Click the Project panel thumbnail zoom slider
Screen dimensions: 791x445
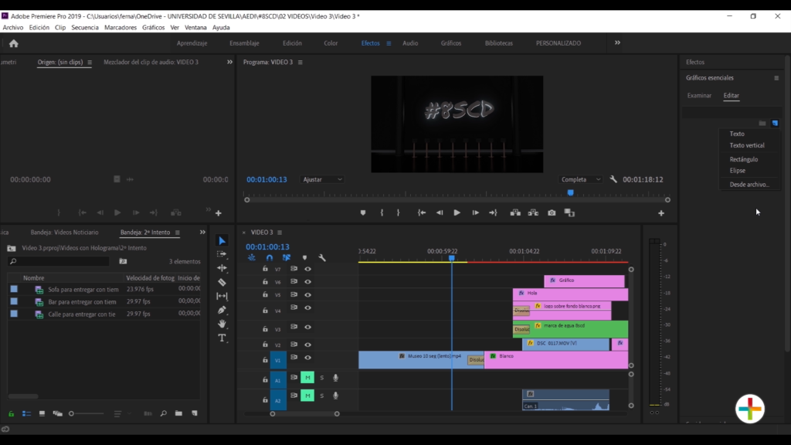[87, 414]
